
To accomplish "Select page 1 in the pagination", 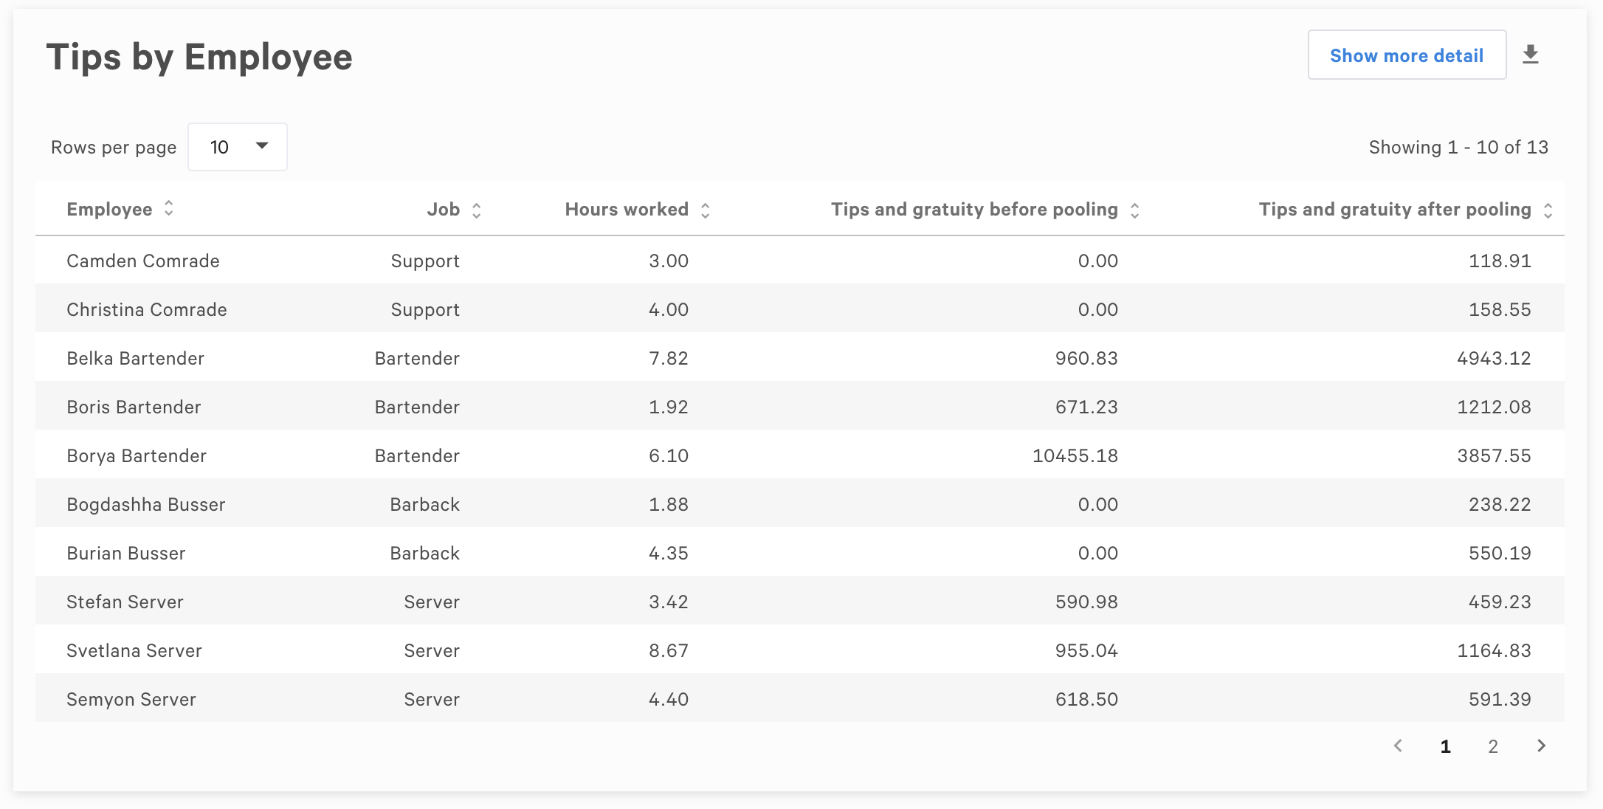I will tap(1445, 746).
